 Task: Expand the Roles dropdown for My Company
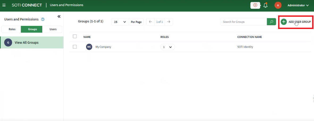pyautogui.click(x=168, y=47)
